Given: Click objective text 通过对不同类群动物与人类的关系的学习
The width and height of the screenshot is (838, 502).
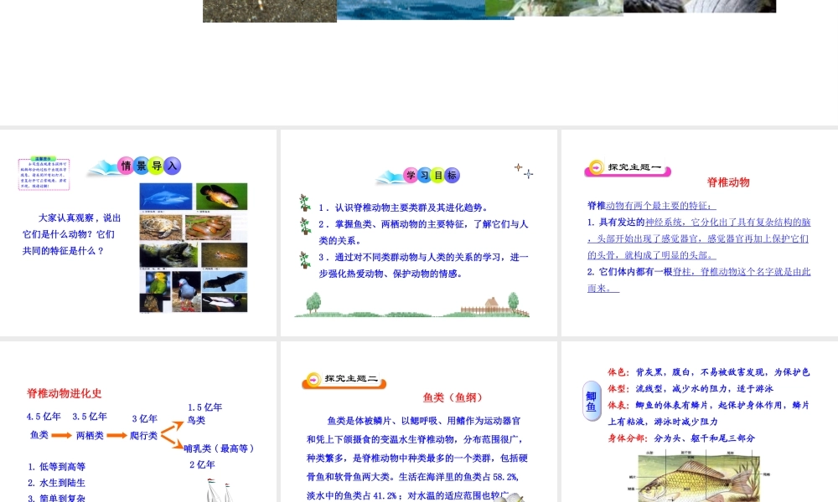Looking at the screenshot, I should pos(418,257).
